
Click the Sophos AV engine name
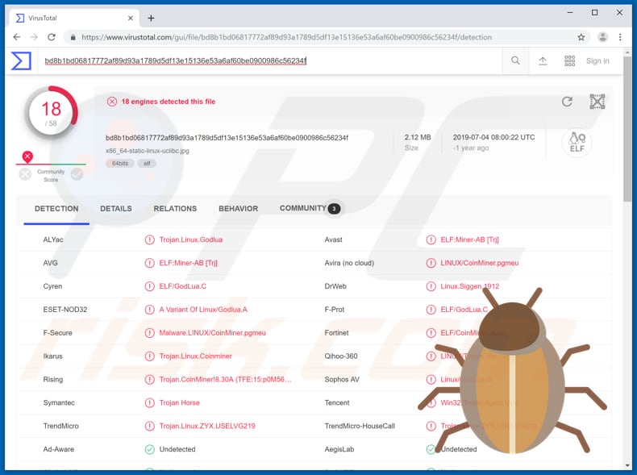[x=342, y=379]
